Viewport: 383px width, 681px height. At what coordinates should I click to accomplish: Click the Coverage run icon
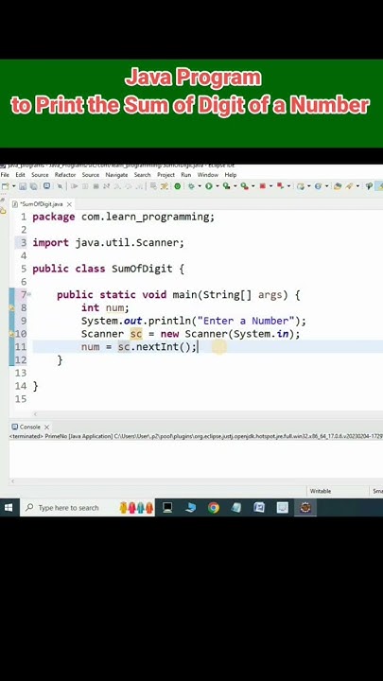226,186
